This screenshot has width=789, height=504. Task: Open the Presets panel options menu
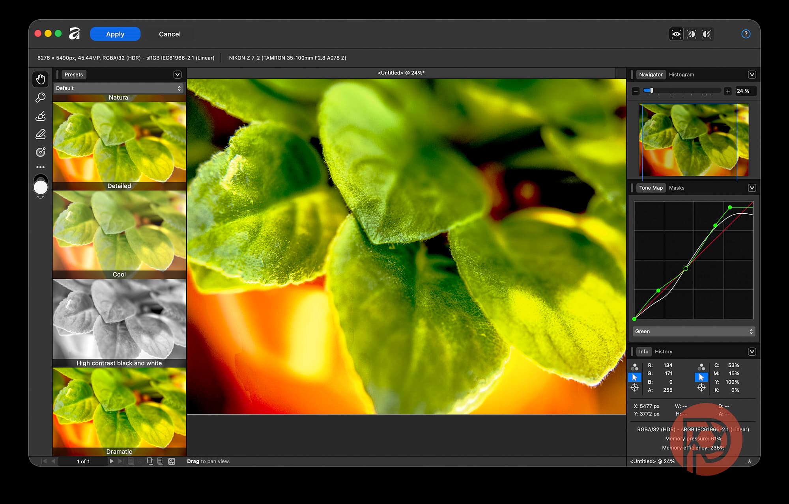pos(178,75)
